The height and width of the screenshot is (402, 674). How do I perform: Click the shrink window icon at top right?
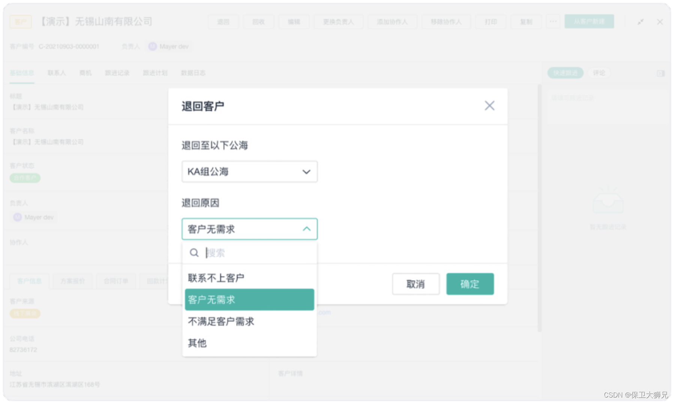pyautogui.click(x=641, y=22)
